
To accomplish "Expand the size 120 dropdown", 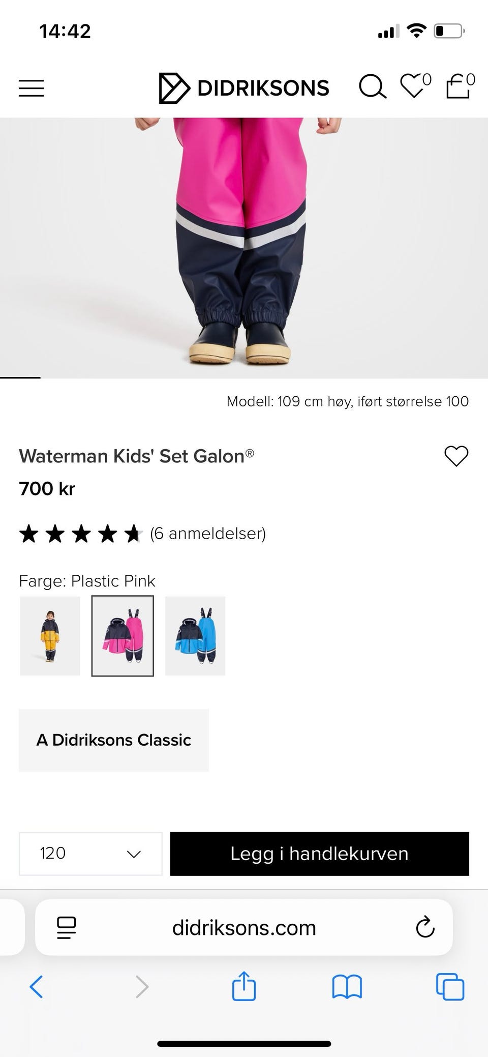I will pos(90,854).
